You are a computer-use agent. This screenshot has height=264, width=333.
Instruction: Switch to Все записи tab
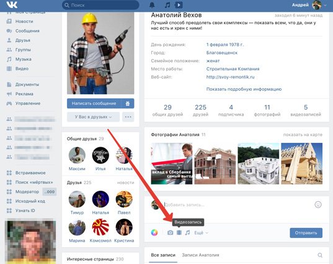click(163, 255)
